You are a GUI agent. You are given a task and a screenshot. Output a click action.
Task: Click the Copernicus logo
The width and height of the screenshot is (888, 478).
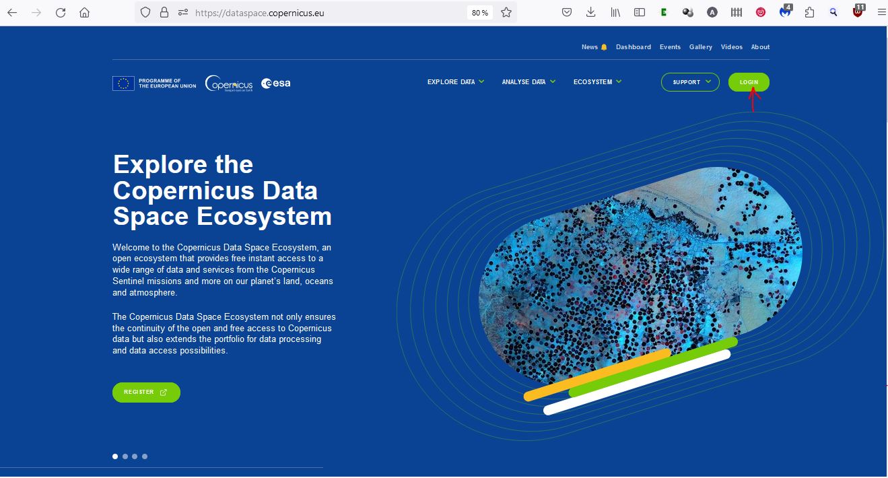coord(229,83)
